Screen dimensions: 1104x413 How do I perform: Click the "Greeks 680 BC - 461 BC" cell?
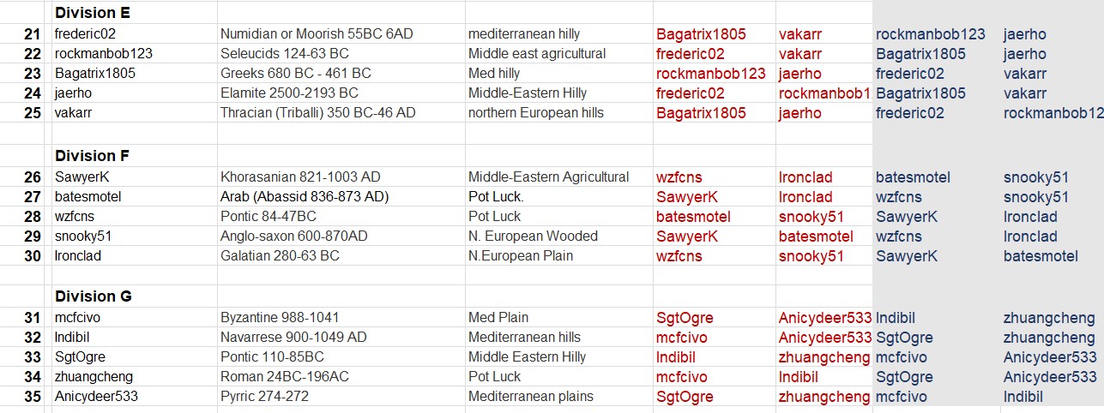pos(296,74)
